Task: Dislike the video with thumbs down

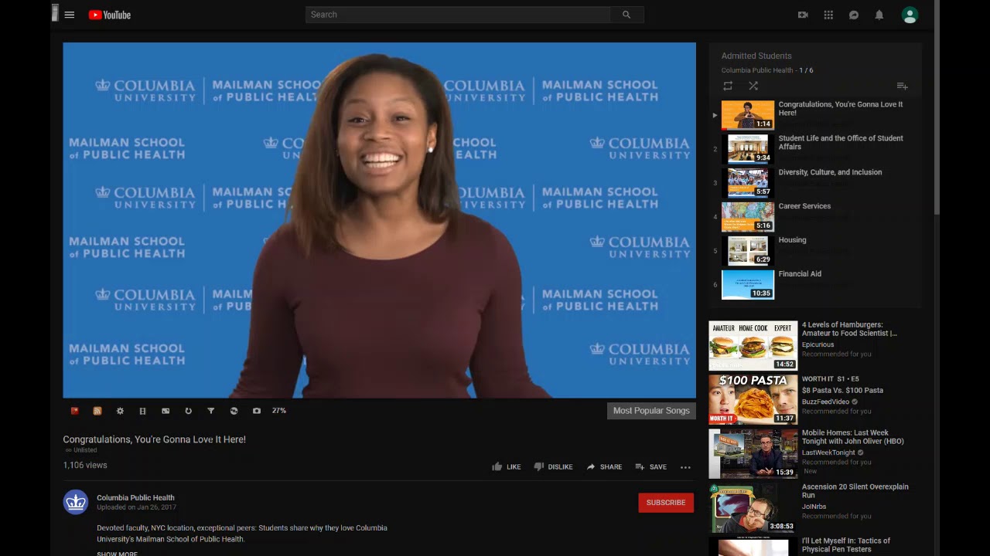Action: tap(553, 466)
